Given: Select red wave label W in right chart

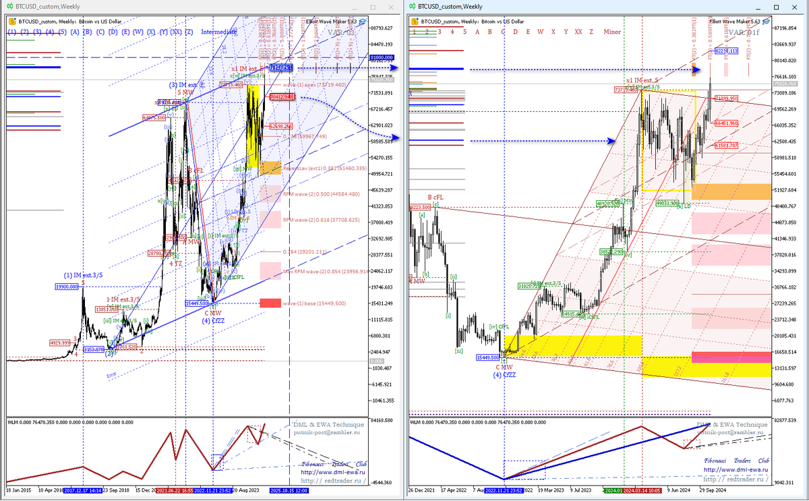Looking at the screenshot, I should click(541, 32).
